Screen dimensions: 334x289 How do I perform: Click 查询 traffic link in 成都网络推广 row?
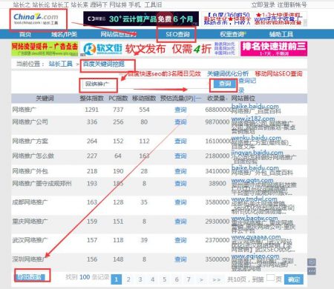[180, 202]
